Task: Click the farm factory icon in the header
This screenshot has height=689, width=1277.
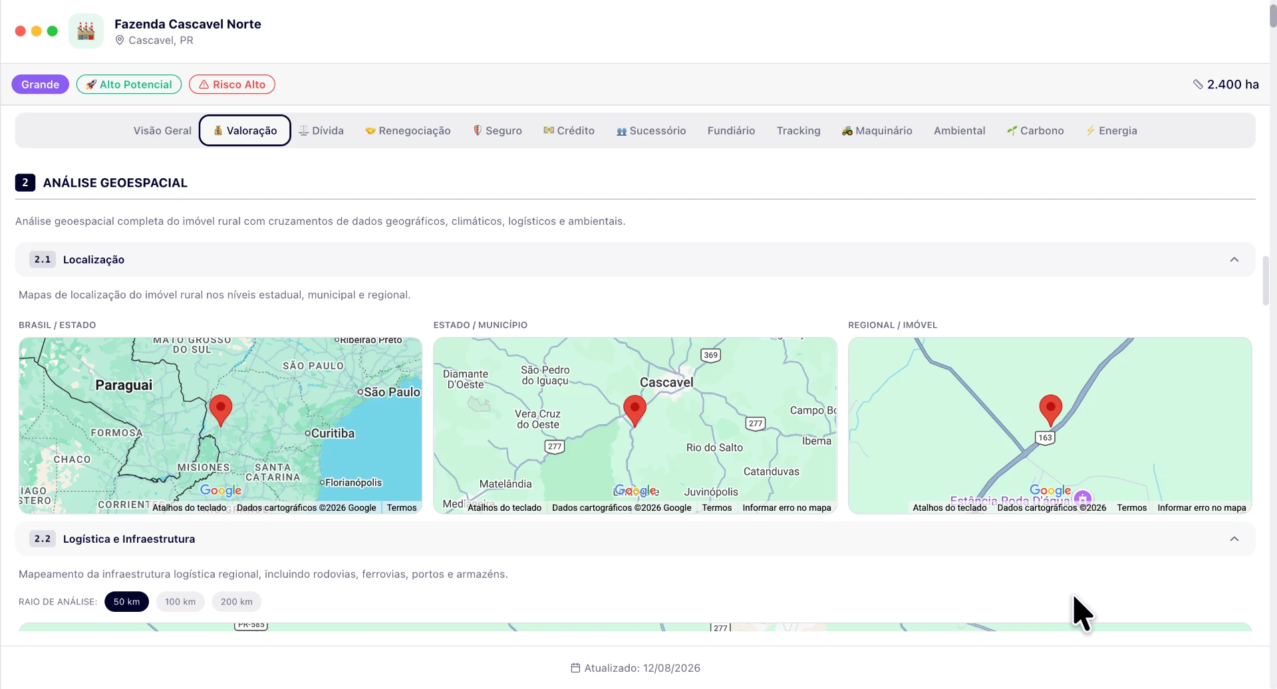Action: pos(86,31)
